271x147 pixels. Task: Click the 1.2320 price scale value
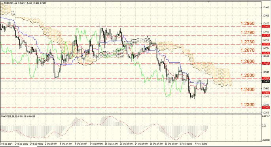pyautogui.click(x=265, y=104)
